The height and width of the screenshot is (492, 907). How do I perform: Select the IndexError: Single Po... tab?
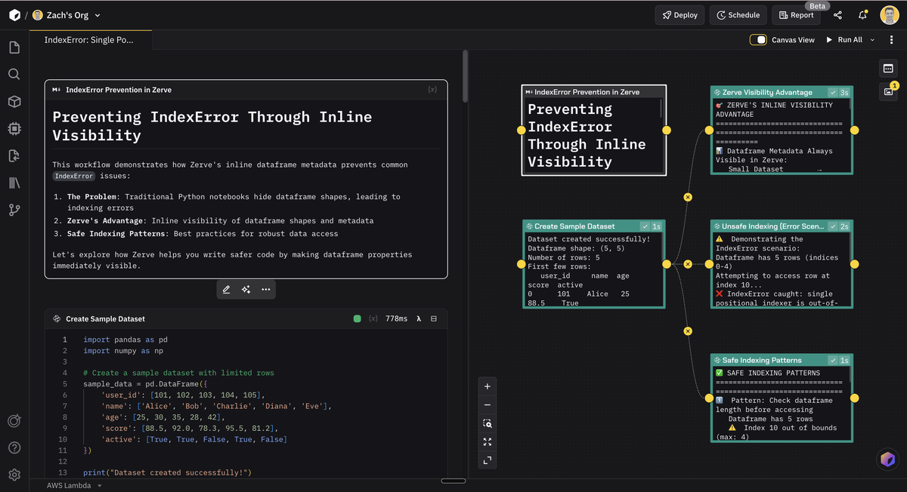tap(90, 40)
